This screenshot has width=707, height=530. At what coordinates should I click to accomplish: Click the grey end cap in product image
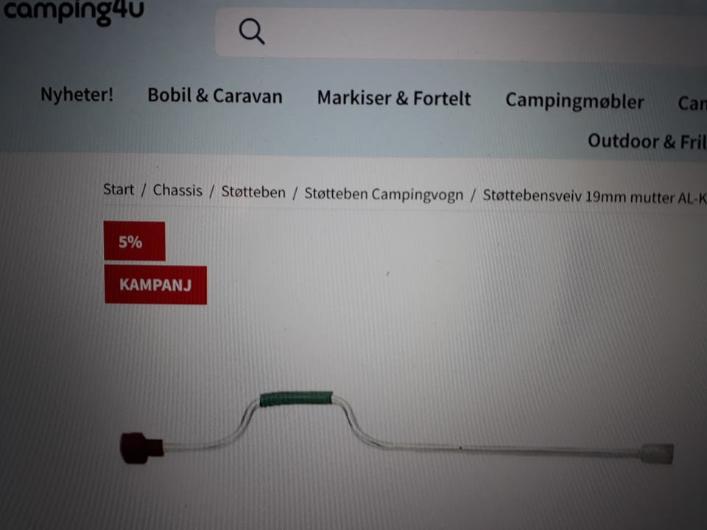tap(658, 453)
